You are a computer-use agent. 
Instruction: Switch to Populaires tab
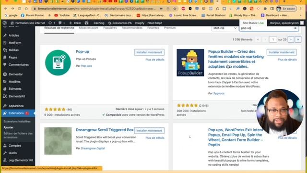tap(110, 28)
